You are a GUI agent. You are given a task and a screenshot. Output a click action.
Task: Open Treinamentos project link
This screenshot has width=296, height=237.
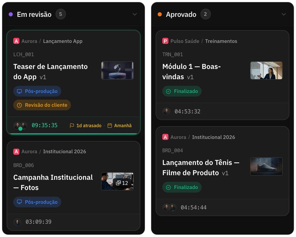coord(221,41)
